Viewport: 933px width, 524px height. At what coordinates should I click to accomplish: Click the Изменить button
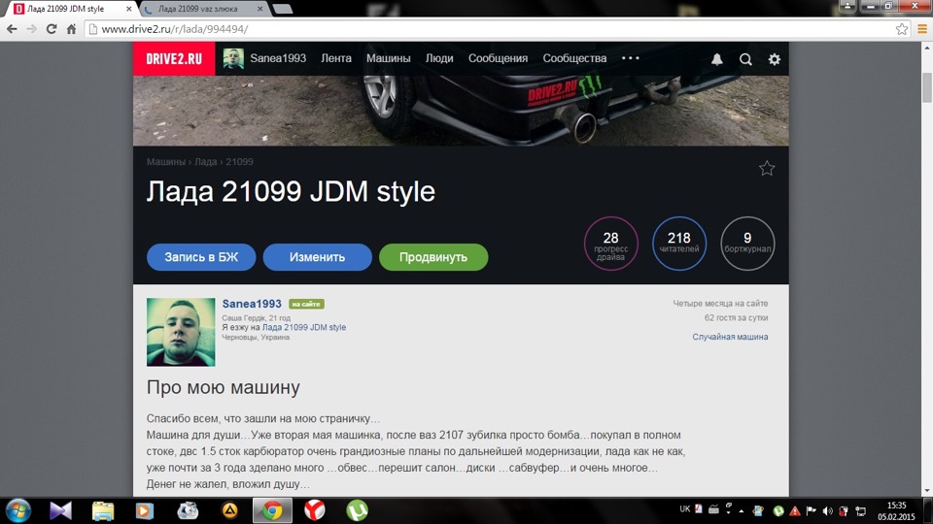tap(317, 257)
